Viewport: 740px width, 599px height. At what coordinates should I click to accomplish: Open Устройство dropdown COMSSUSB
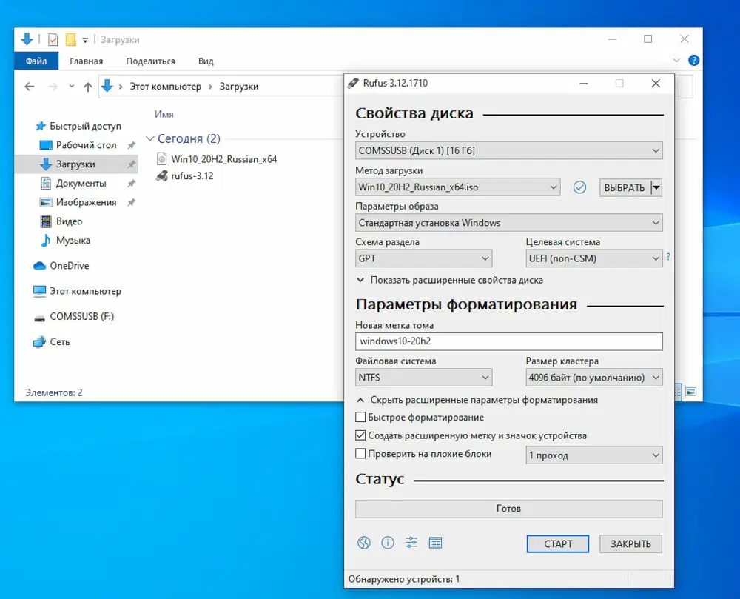[509, 150]
